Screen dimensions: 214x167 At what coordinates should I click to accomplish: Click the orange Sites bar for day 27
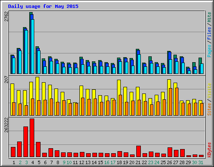tap(177, 101)
